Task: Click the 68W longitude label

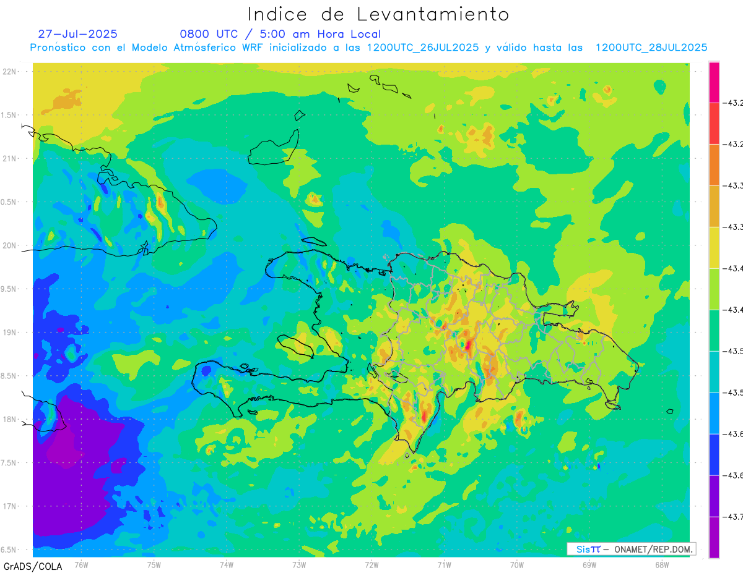Action: click(662, 564)
